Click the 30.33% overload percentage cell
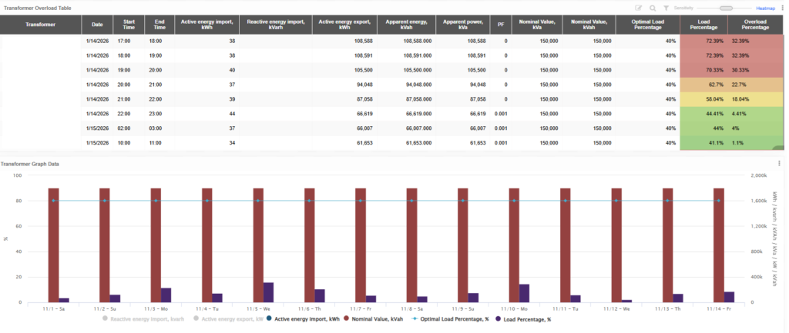The height and width of the screenshot is (333, 789). 756,70
